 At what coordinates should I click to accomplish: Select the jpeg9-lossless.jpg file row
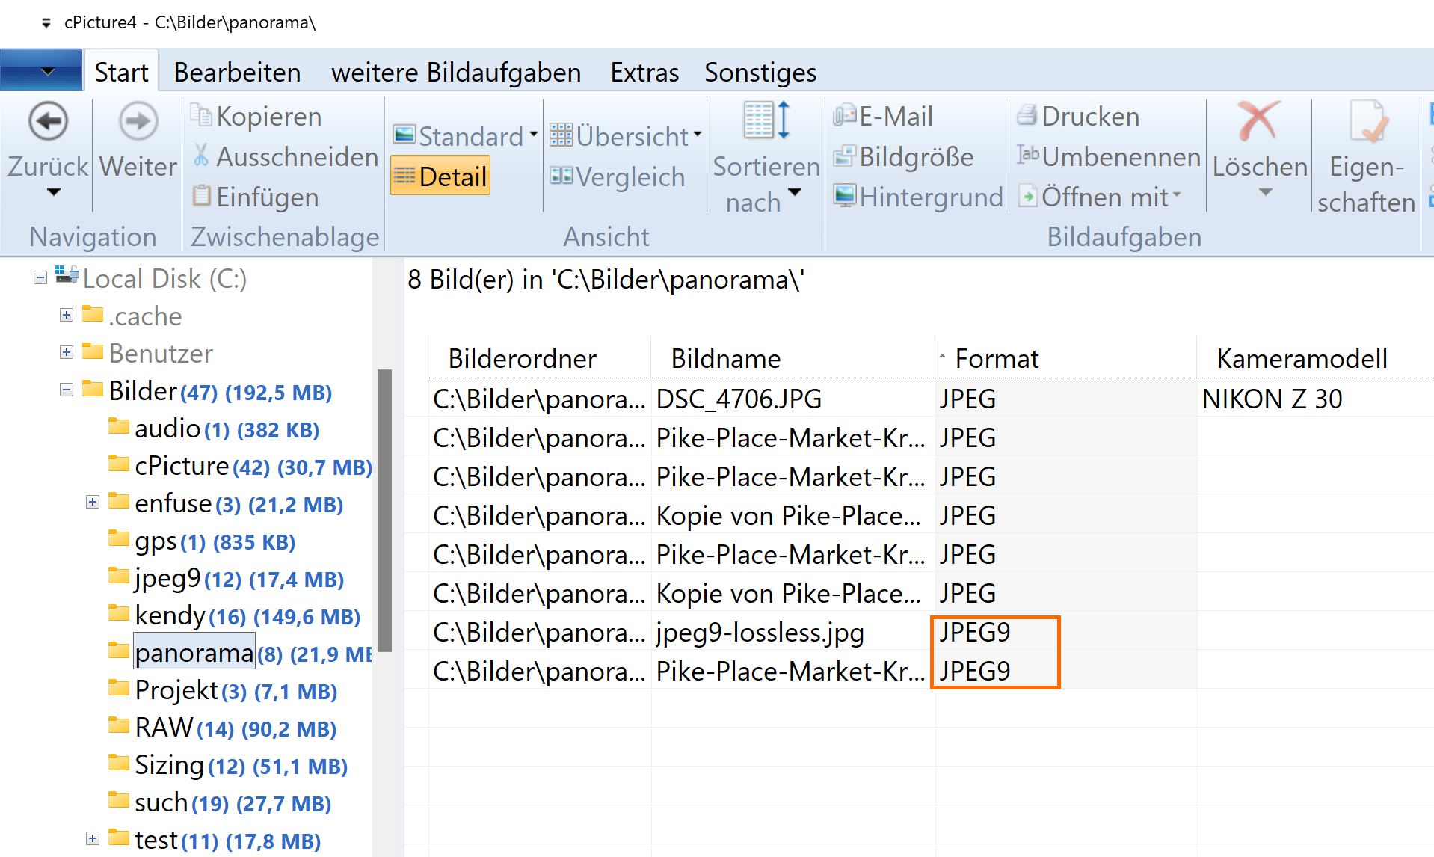coord(759,633)
